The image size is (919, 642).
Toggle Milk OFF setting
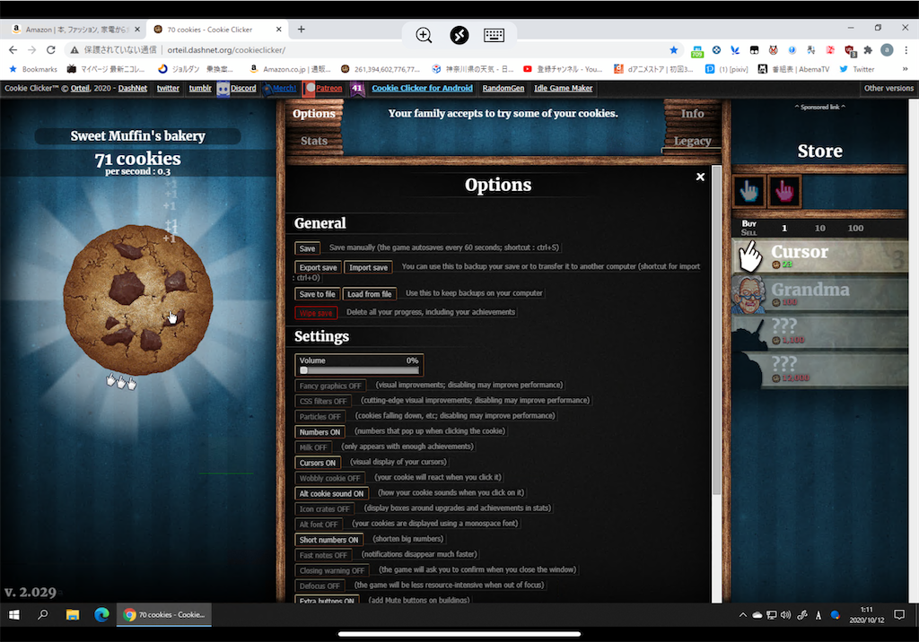[x=313, y=447]
